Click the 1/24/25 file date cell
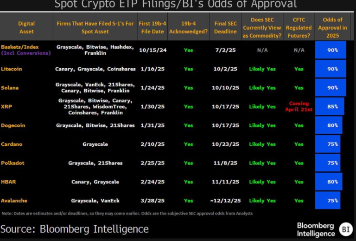Screen dimensions: 356x241 click(153, 88)
